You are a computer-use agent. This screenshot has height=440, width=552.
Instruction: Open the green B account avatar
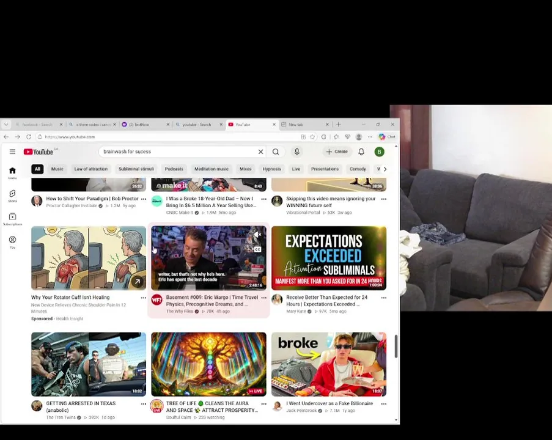[379, 152]
